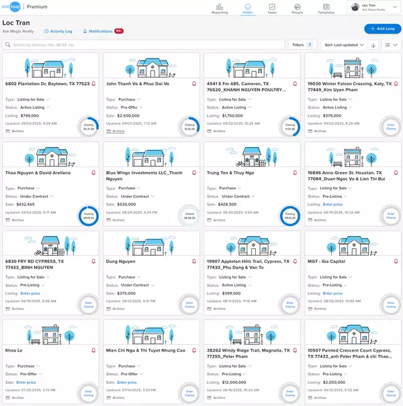Open the Tasks icon in top navigation
The width and height of the screenshot is (403, 406).
(271, 7)
